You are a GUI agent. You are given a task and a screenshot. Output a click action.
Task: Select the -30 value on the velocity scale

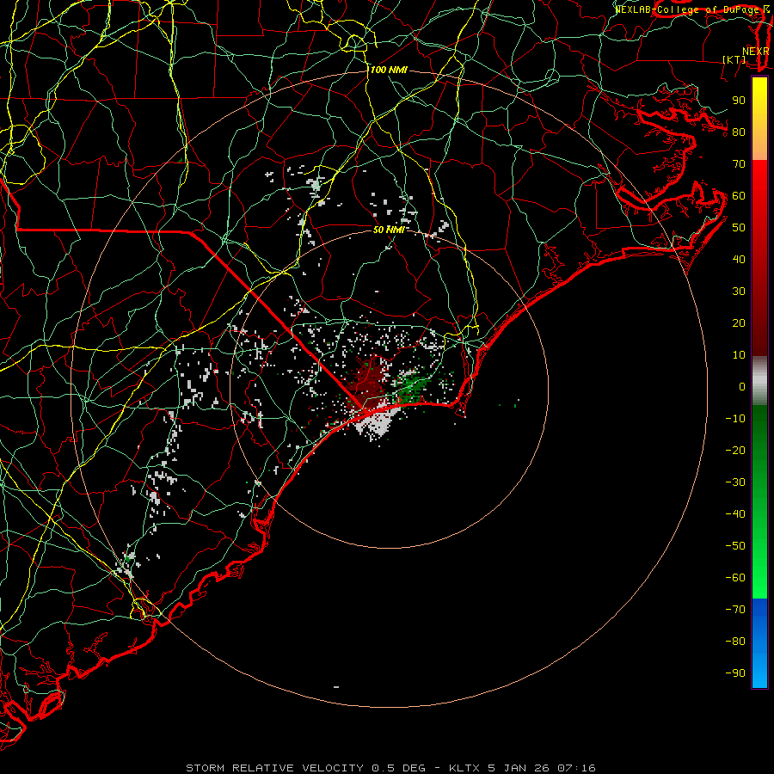tap(735, 482)
